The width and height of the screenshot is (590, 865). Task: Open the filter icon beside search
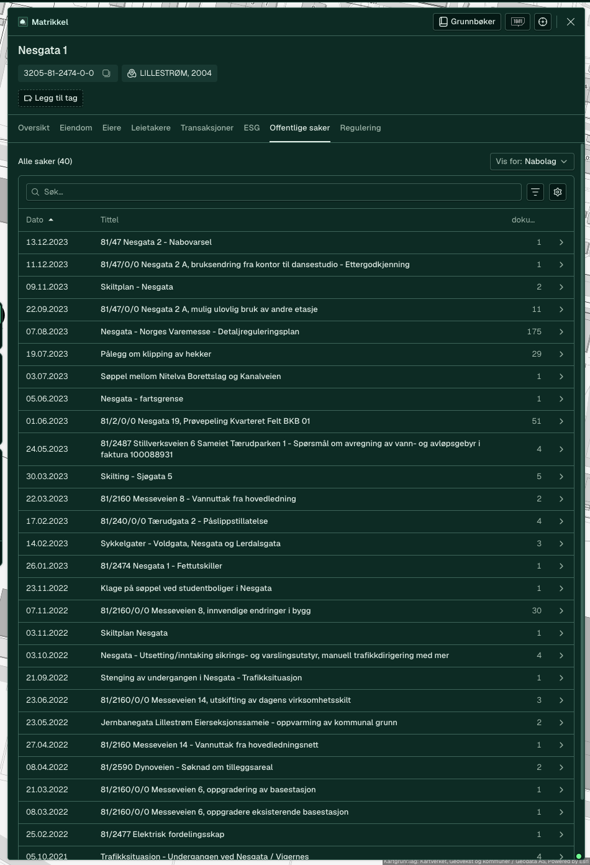(x=535, y=192)
